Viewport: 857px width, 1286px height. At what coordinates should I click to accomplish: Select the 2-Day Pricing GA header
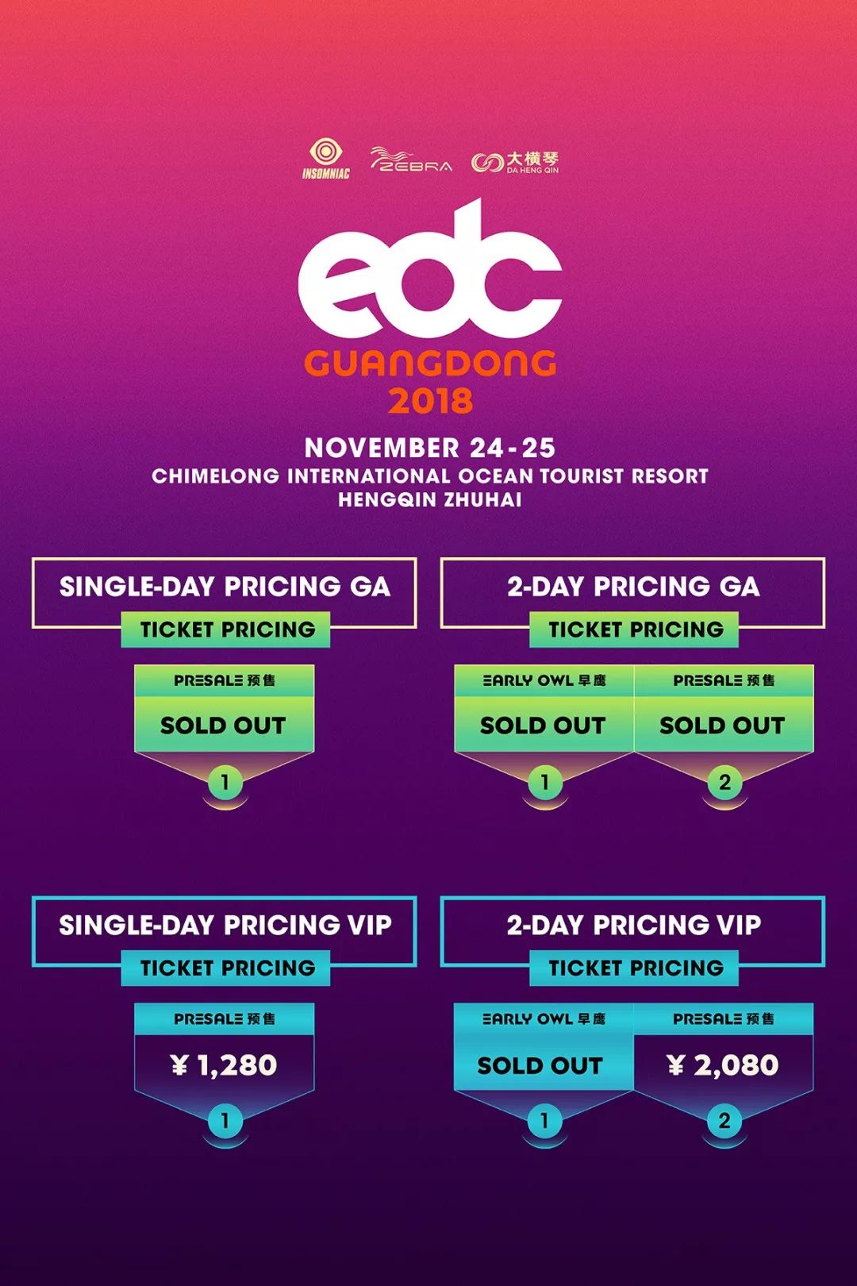click(x=633, y=587)
